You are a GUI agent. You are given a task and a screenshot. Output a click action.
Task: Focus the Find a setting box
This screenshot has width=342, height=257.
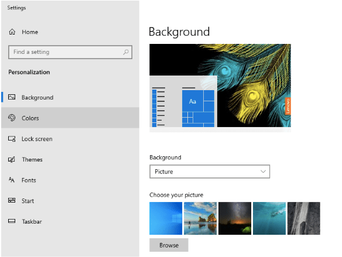70,52
